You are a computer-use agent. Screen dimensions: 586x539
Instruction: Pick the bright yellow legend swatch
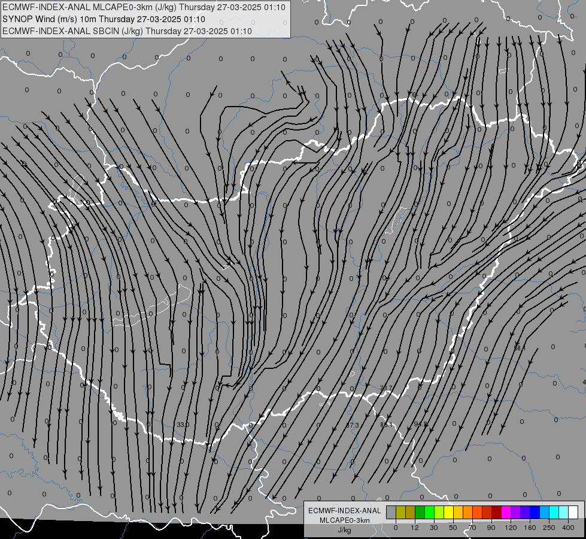(448, 512)
